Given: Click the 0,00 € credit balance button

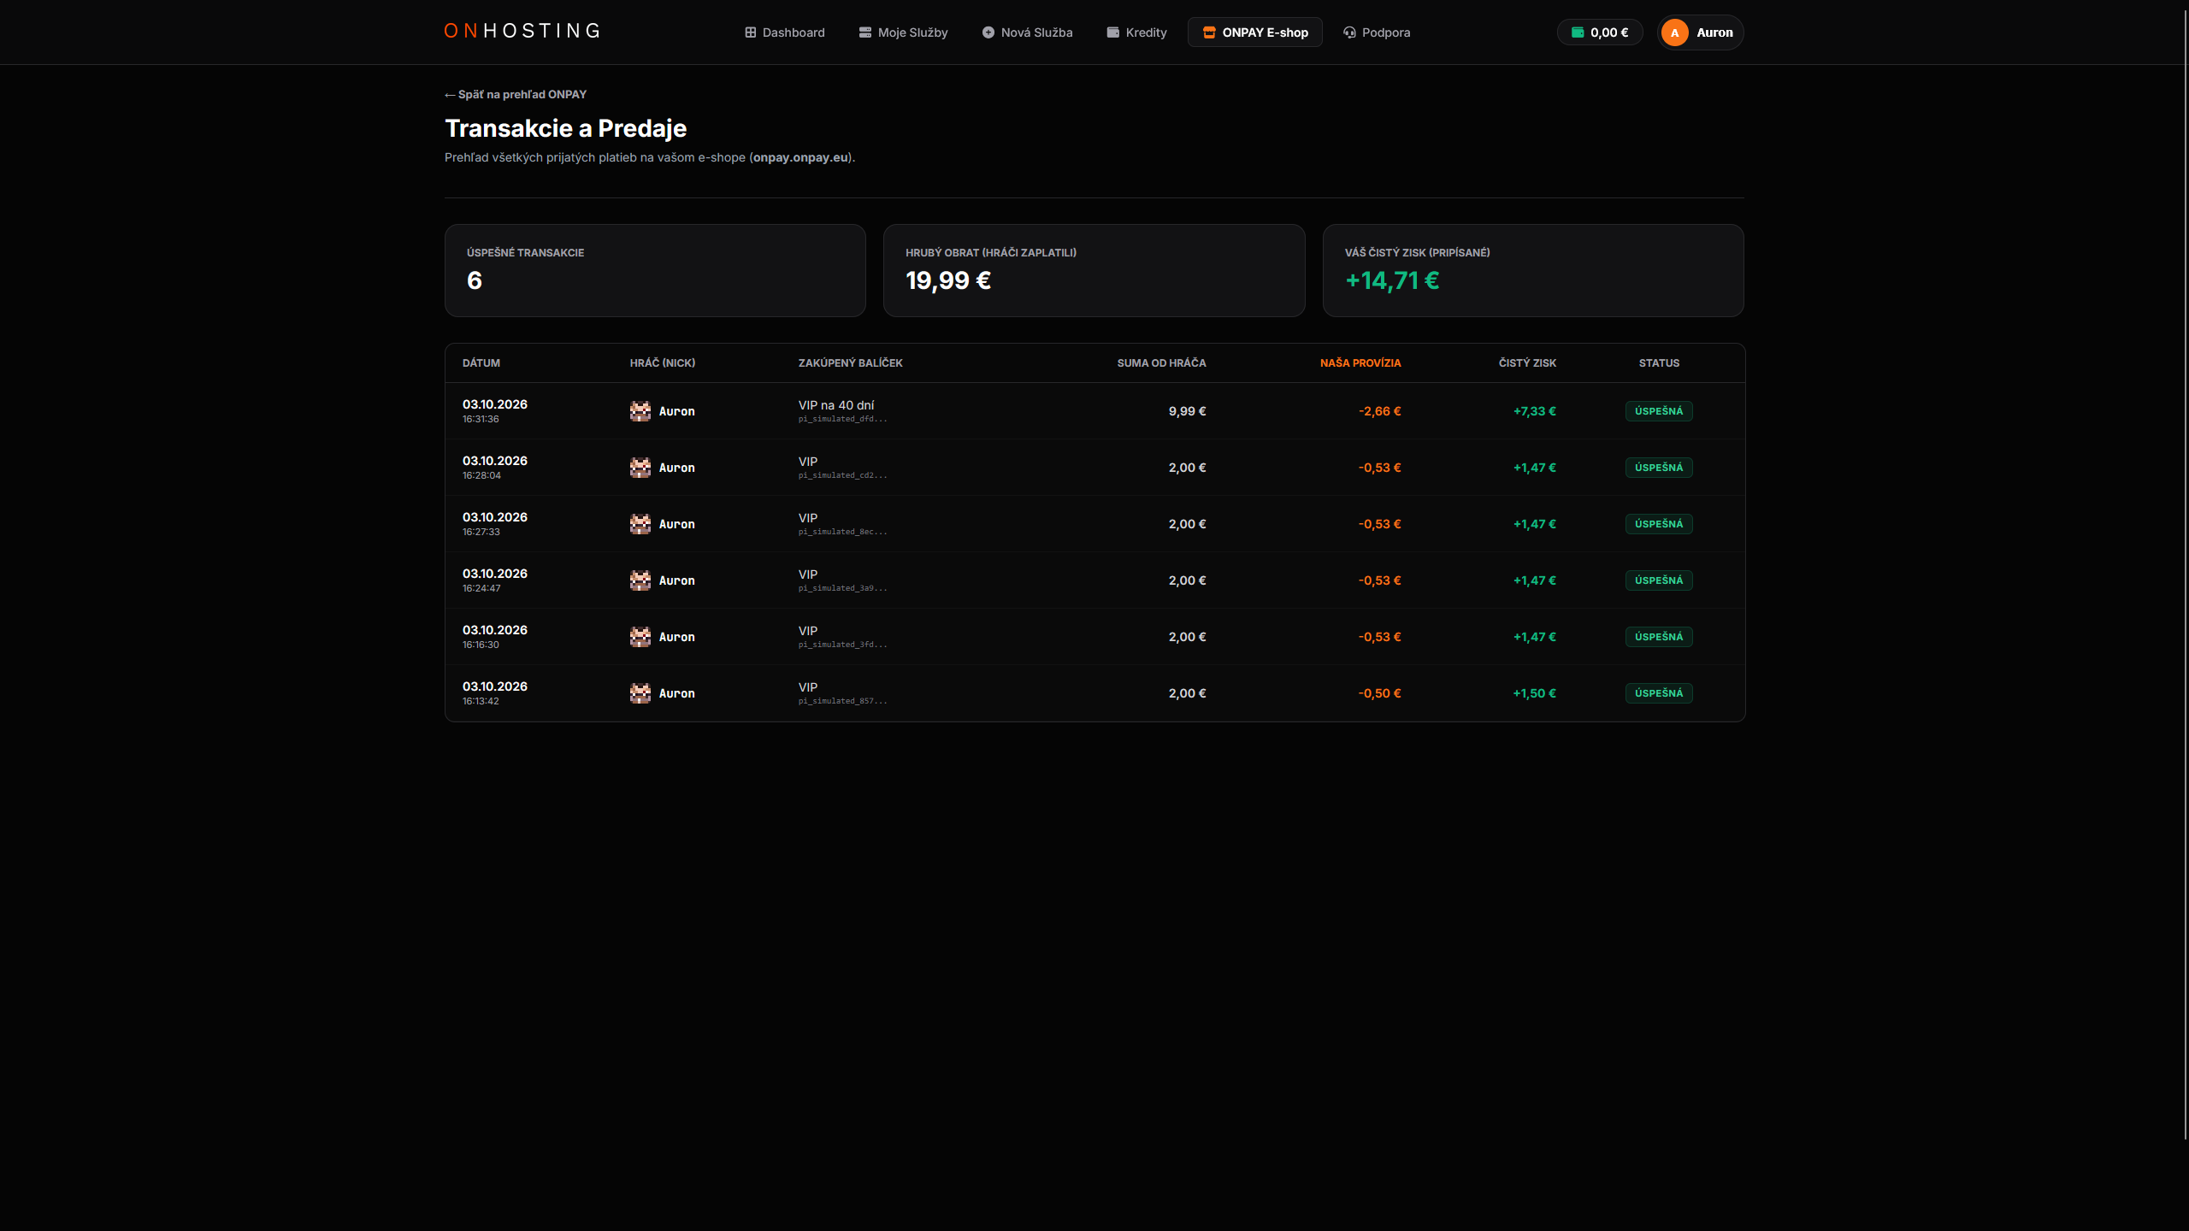Looking at the screenshot, I should click(x=1600, y=32).
